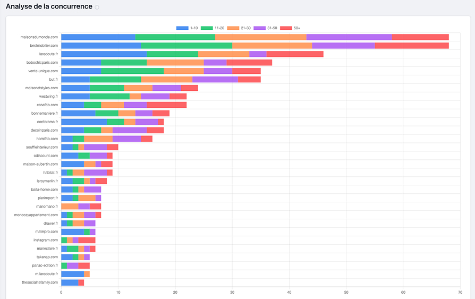Screen dimensions: 475x299
Task: Click the but.fr label
Action: [54, 79]
